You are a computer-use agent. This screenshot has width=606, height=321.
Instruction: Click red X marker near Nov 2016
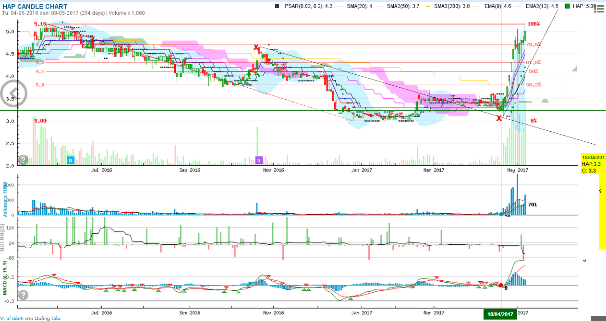[256, 47]
